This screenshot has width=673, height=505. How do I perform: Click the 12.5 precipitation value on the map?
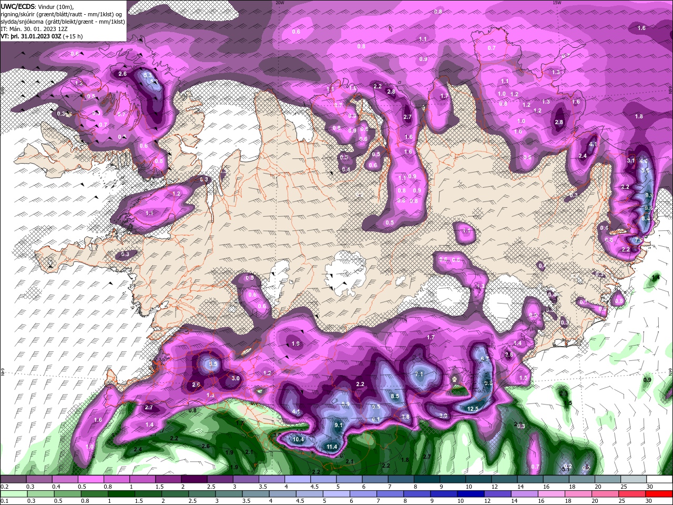(473, 409)
